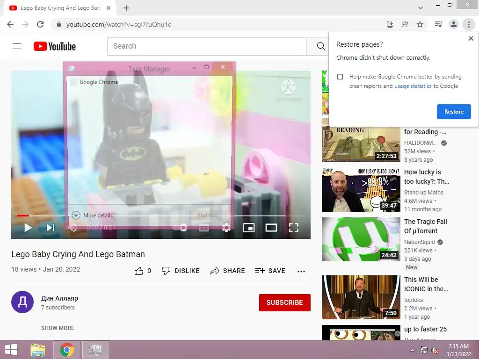The width and height of the screenshot is (479, 359).
Task: Expand More details in Task Manager
Action: tap(92, 215)
